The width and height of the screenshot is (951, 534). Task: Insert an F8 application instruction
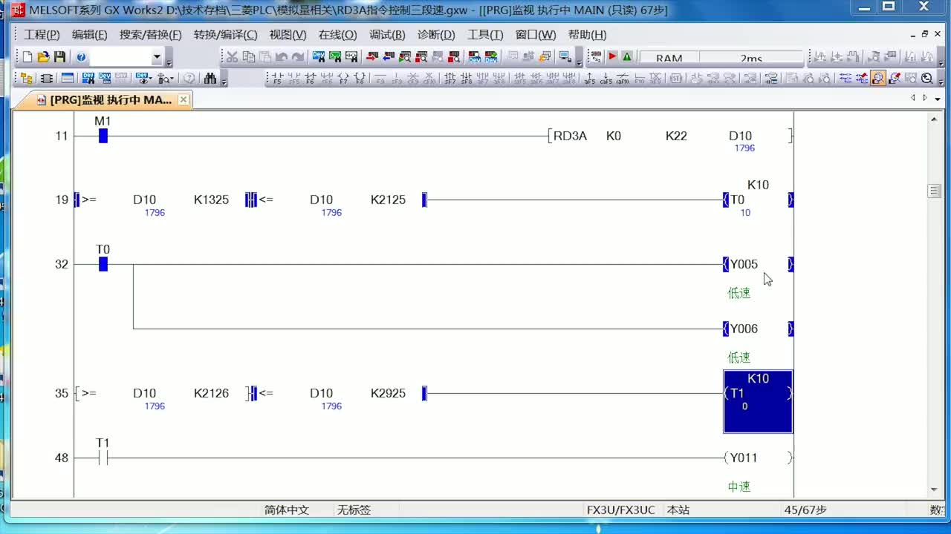click(360, 78)
